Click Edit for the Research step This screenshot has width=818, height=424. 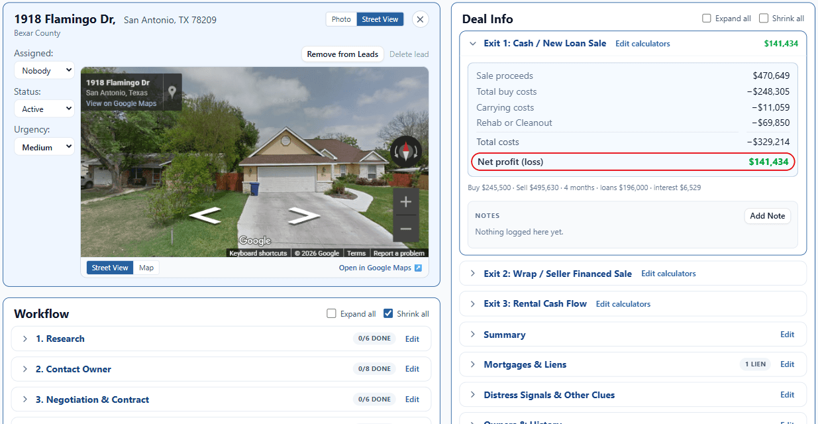point(412,339)
